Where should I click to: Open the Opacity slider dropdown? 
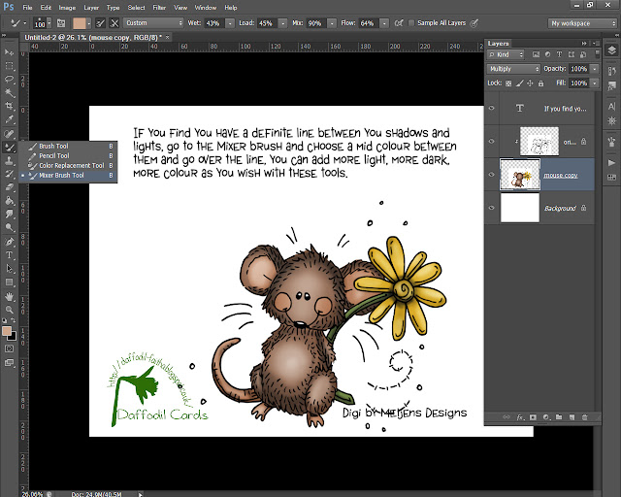click(x=594, y=69)
